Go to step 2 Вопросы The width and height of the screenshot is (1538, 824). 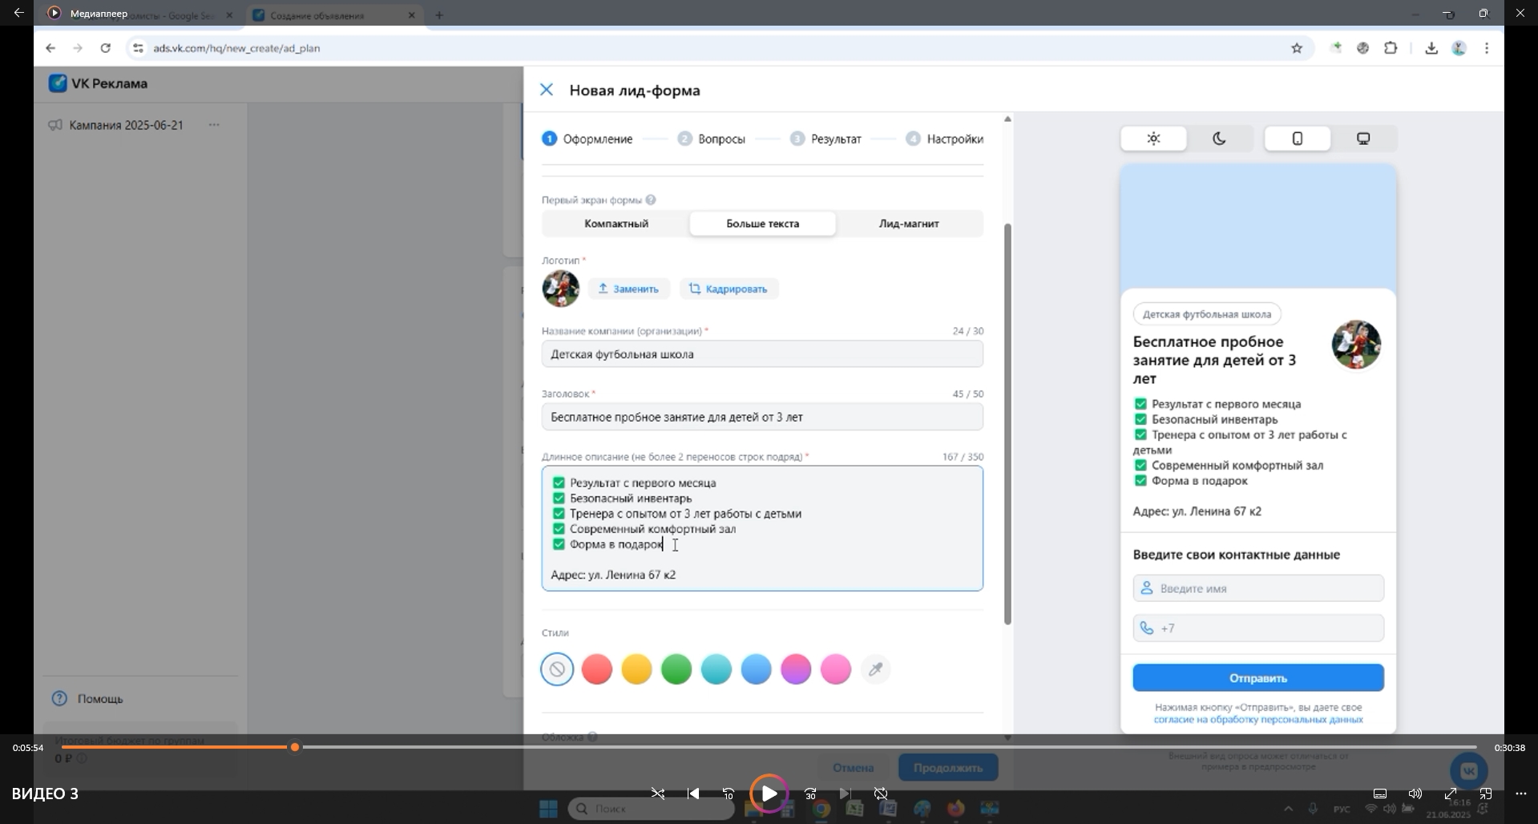711,139
